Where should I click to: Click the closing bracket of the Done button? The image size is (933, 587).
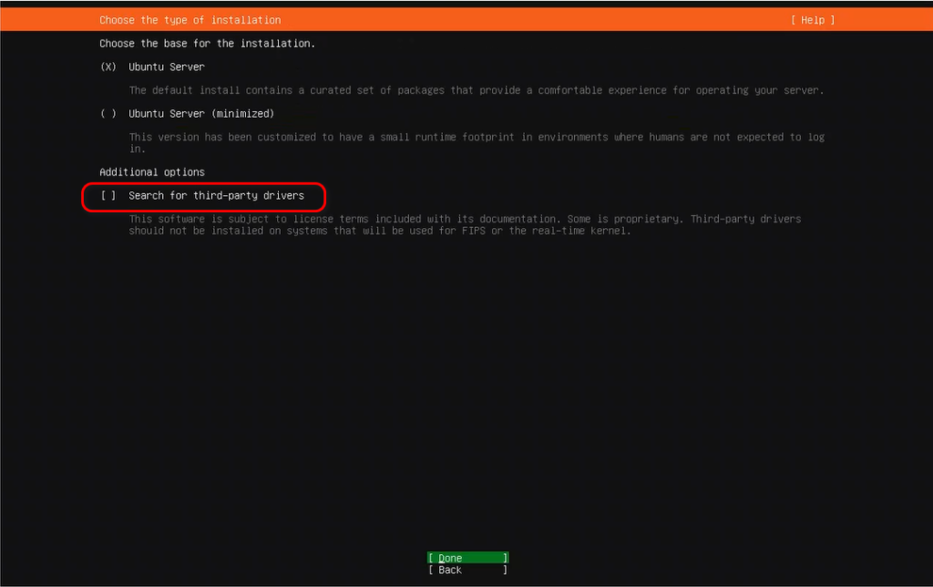[x=506, y=559]
